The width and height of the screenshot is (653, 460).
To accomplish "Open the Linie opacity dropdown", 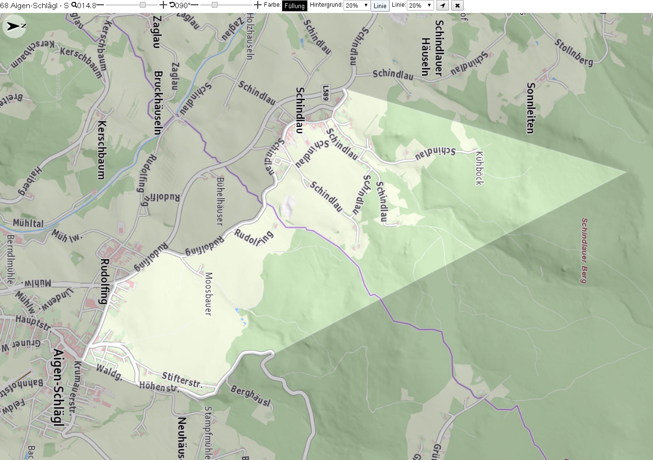I will [x=420, y=5].
